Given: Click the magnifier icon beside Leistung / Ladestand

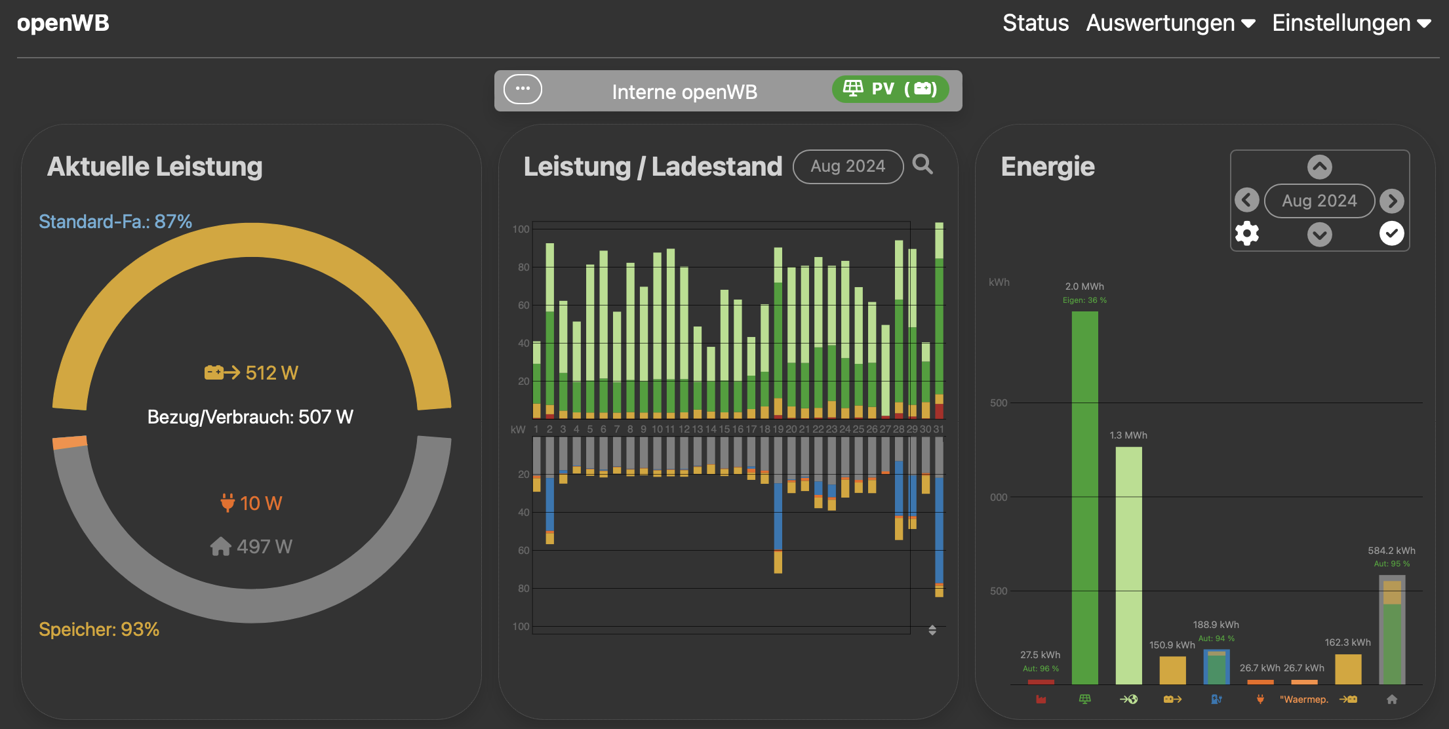Looking at the screenshot, I should 923,164.
